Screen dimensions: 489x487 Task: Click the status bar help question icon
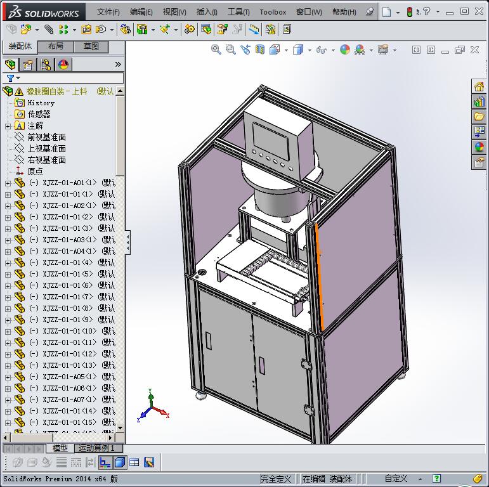coord(437,479)
